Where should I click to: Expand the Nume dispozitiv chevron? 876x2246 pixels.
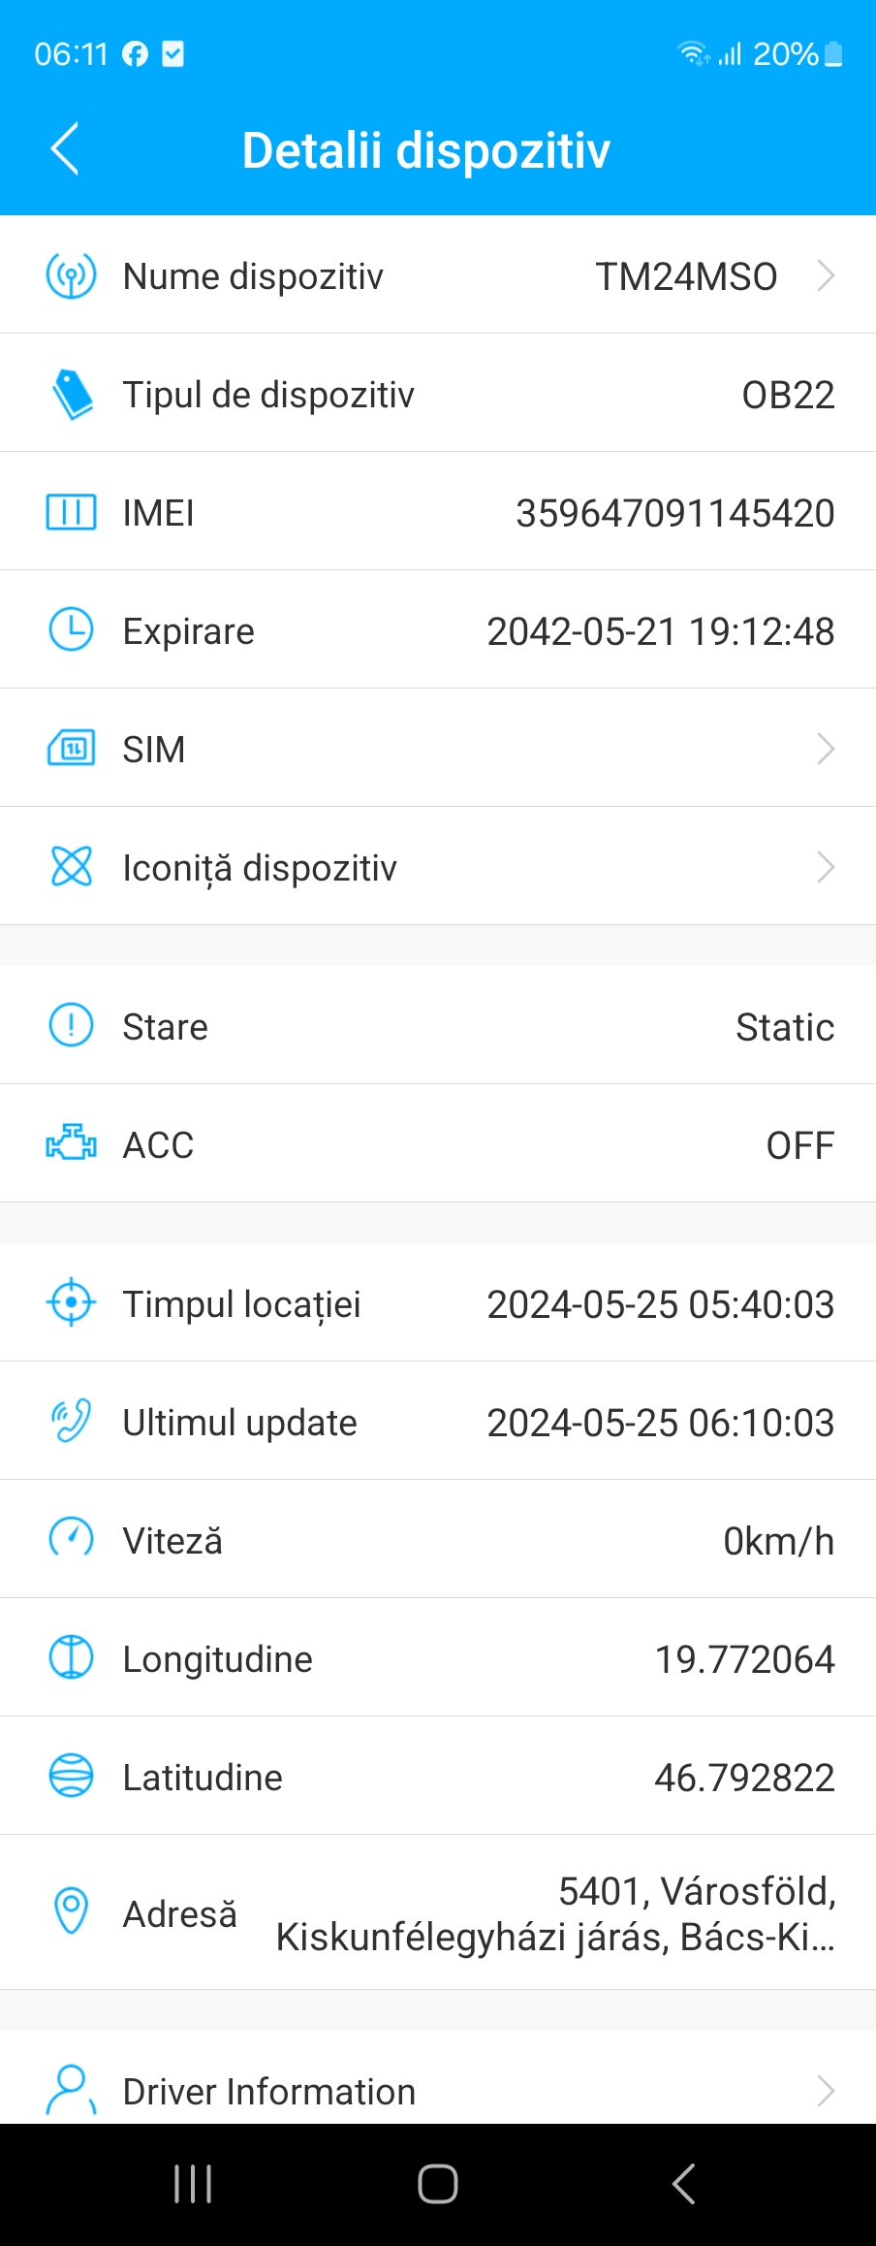(826, 276)
